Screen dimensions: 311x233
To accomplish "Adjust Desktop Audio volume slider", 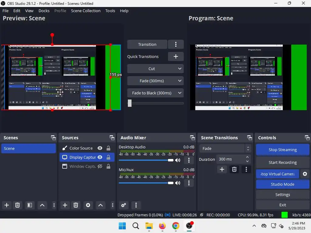I will (146, 160).
